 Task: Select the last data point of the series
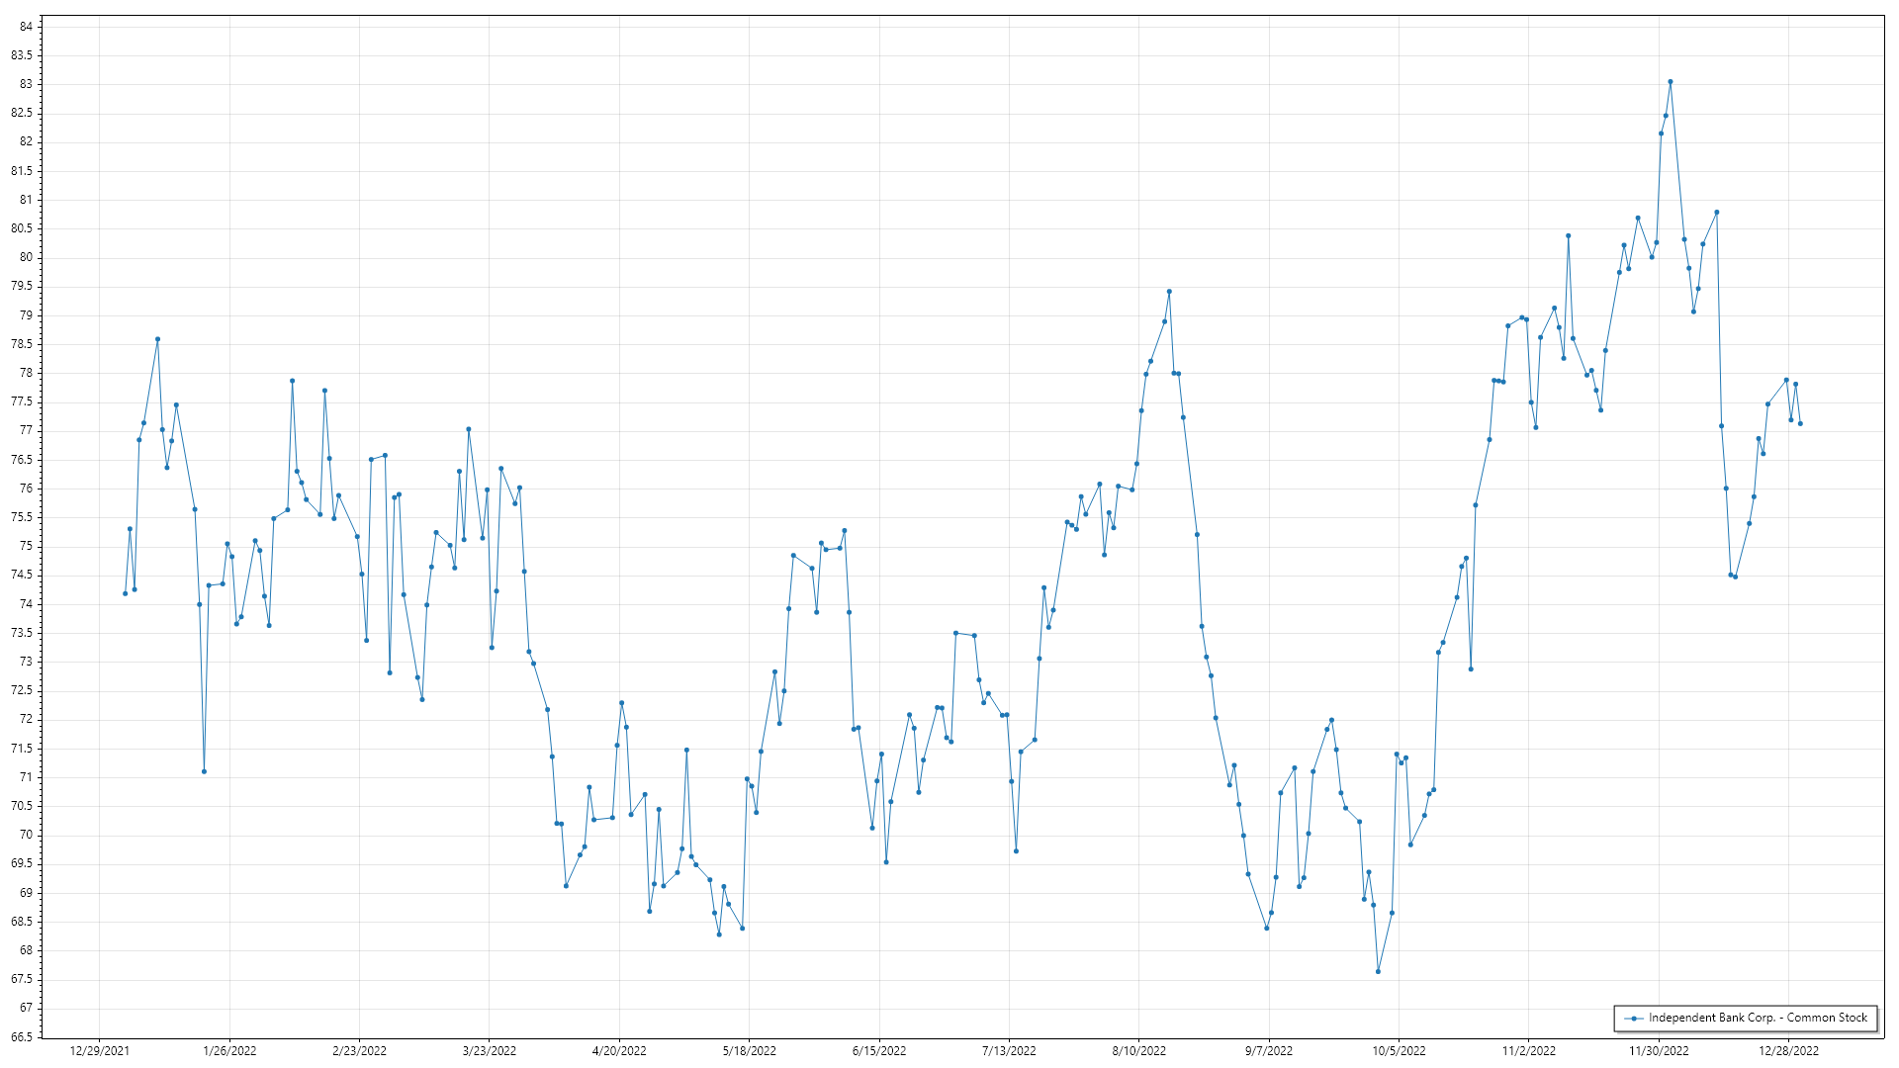(1800, 424)
